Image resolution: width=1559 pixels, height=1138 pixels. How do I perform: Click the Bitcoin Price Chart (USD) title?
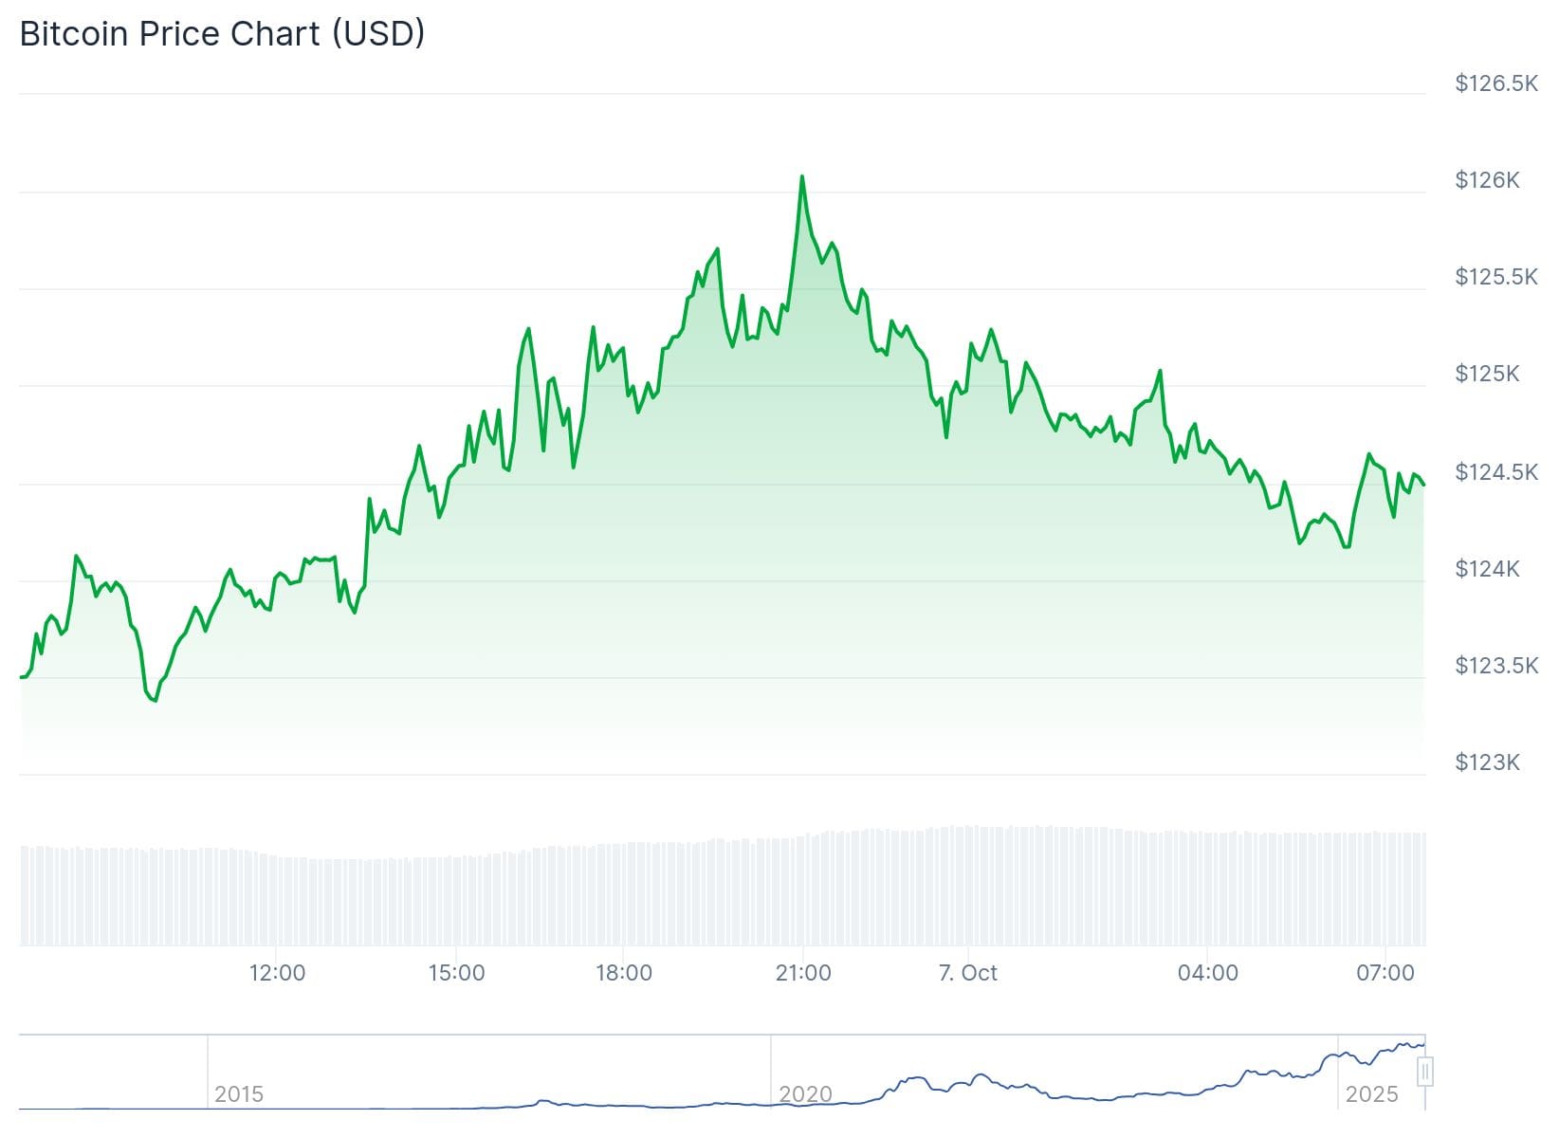click(222, 34)
